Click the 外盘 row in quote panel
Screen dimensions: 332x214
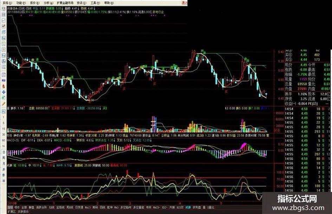308,89
